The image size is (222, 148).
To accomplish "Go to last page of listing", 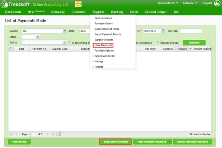I will pos(53,134).
